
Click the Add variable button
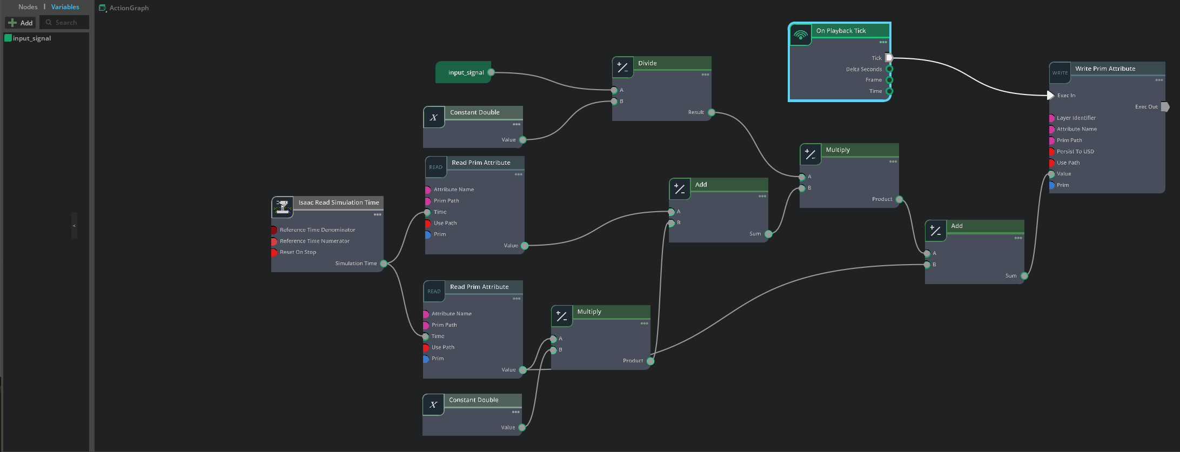tap(21, 23)
